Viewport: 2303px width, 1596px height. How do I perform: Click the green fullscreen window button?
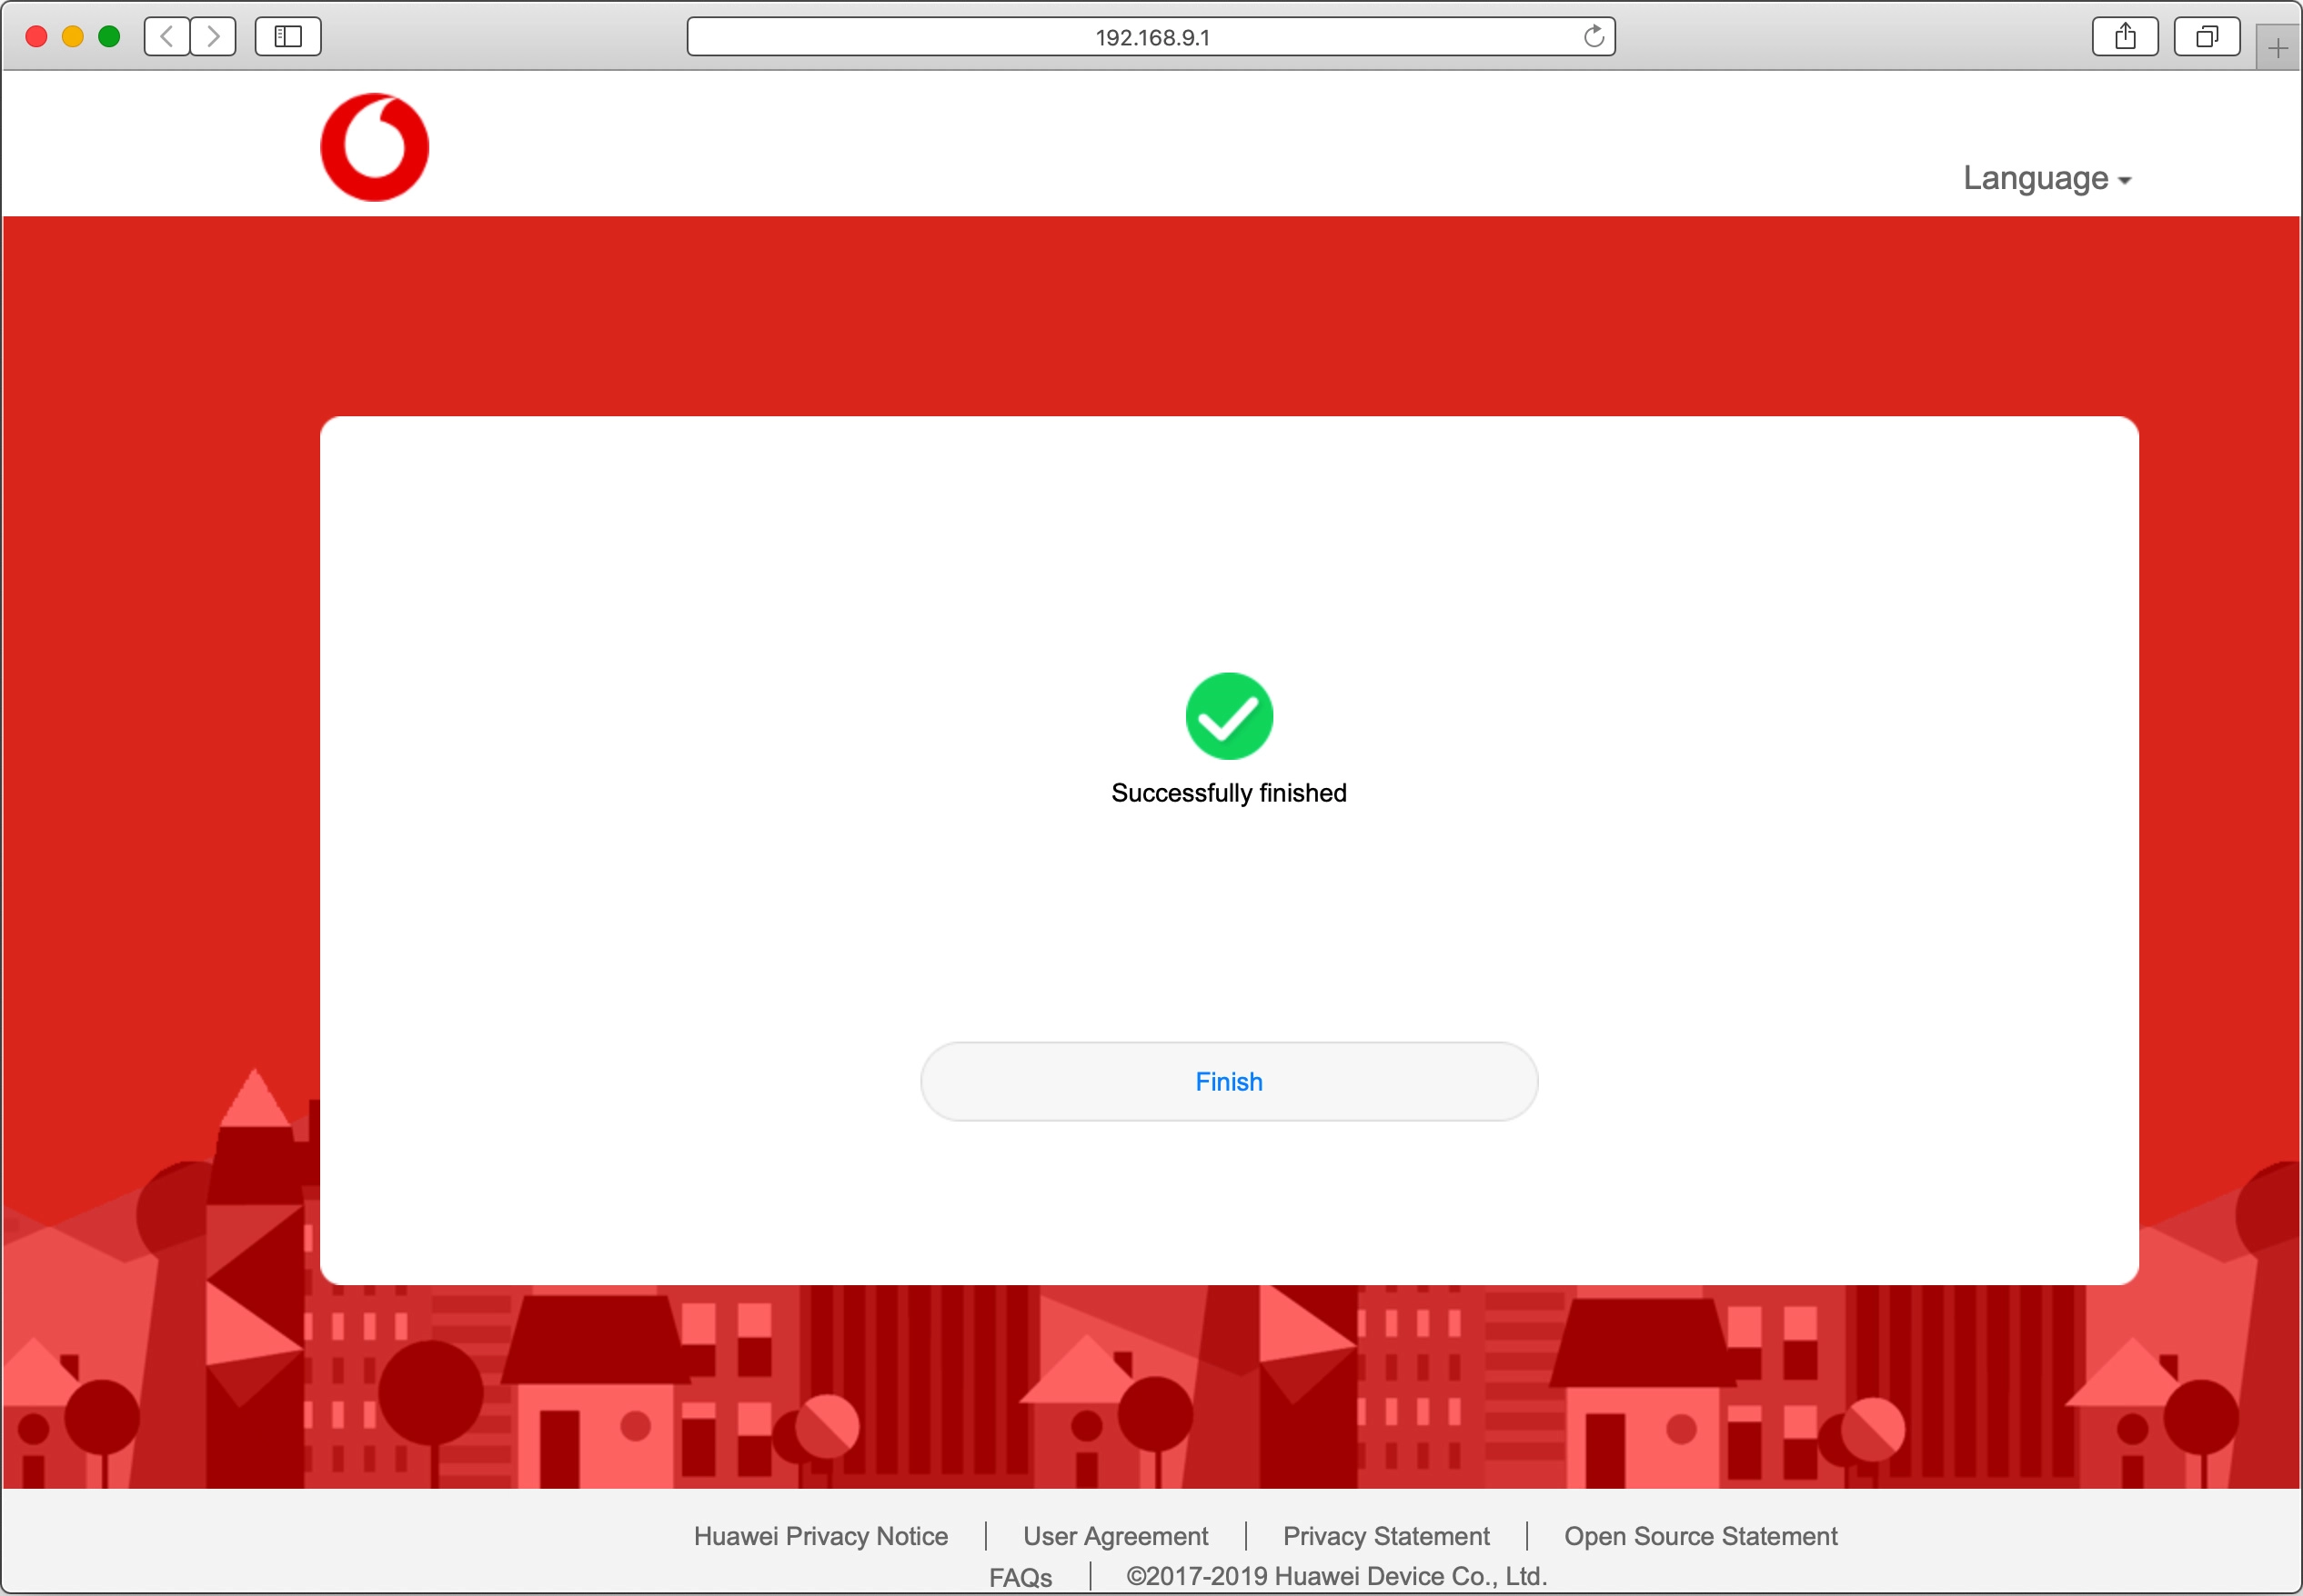[109, 37]
